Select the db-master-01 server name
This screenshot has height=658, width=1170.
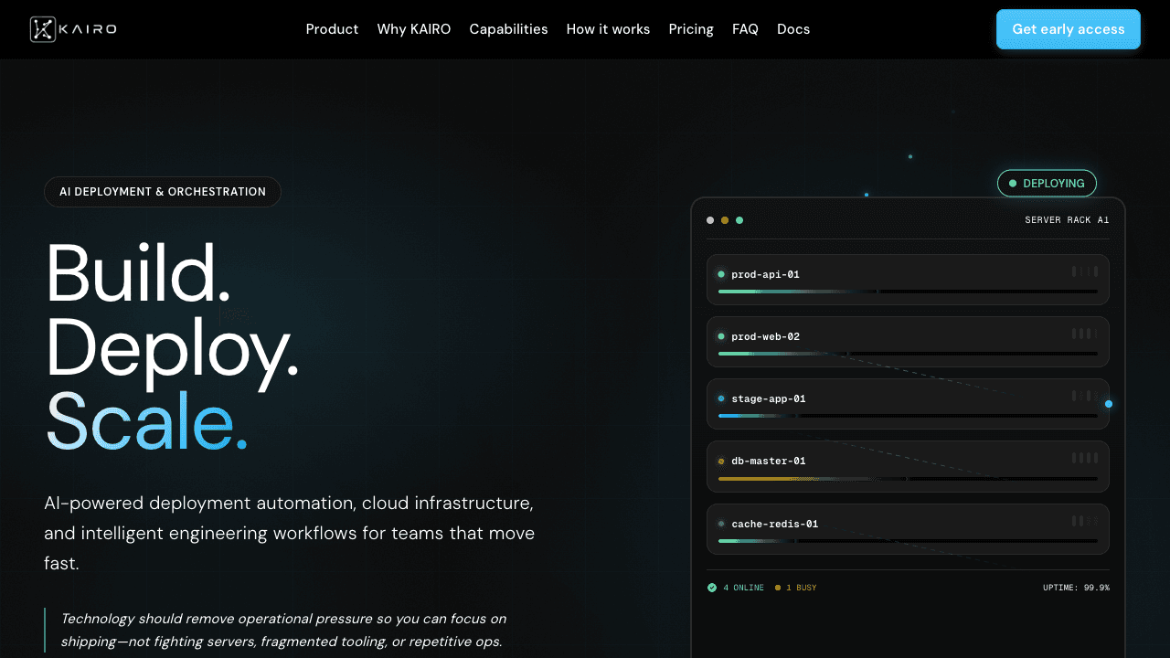[769, 462]
